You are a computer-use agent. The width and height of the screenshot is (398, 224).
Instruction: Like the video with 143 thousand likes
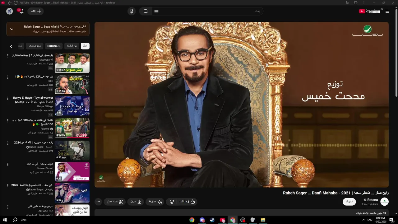pos(187,202)
